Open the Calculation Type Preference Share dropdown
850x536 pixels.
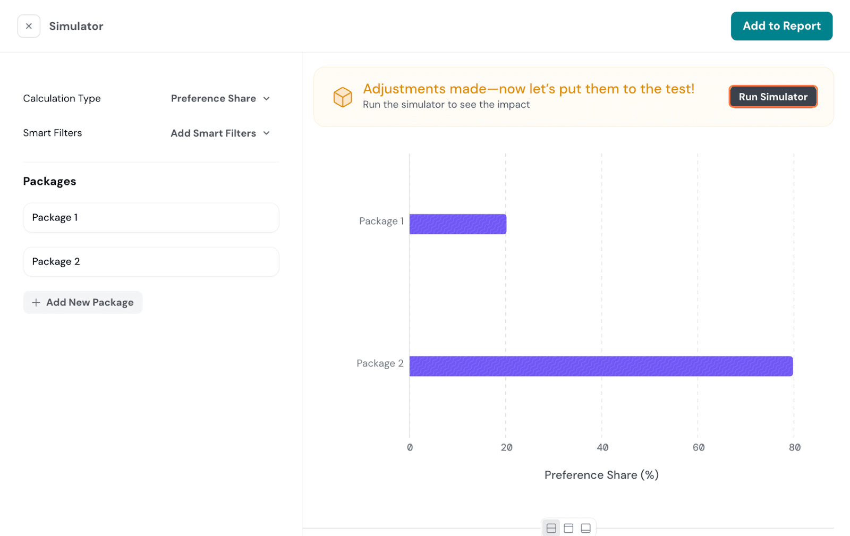coord(214,99)
